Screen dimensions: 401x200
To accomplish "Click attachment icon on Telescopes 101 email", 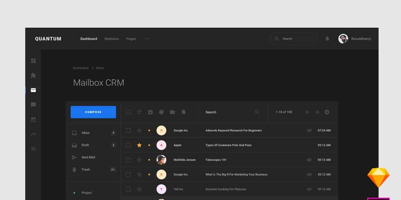I will 310,160.
